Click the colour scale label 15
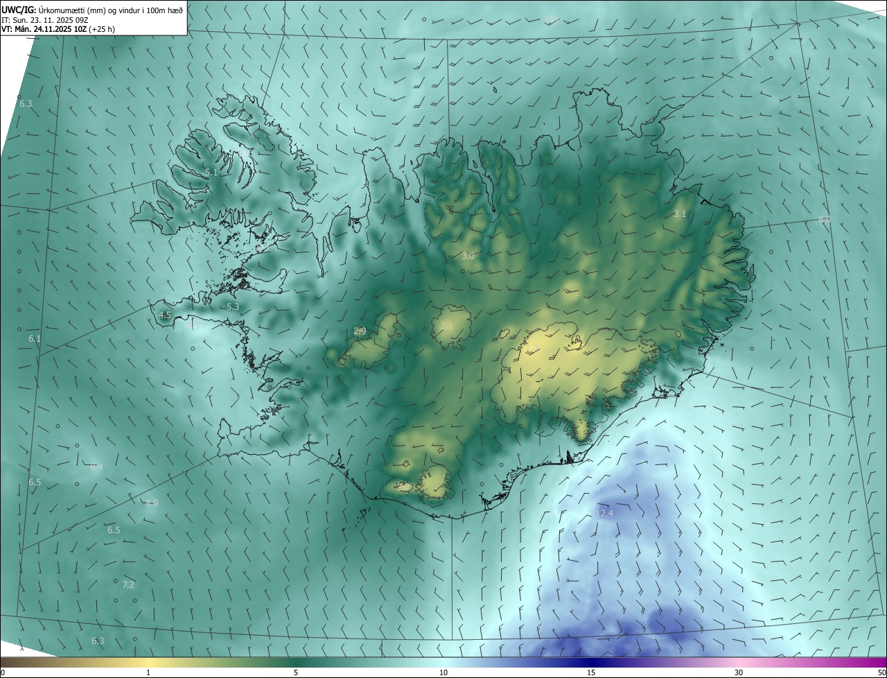Screen dimensions: 887x678 591,672
